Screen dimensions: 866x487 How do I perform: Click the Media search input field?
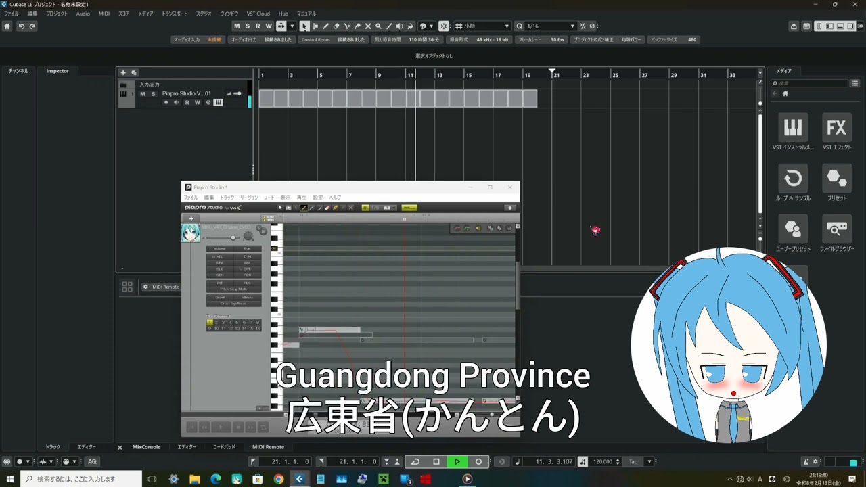[810, 84]
